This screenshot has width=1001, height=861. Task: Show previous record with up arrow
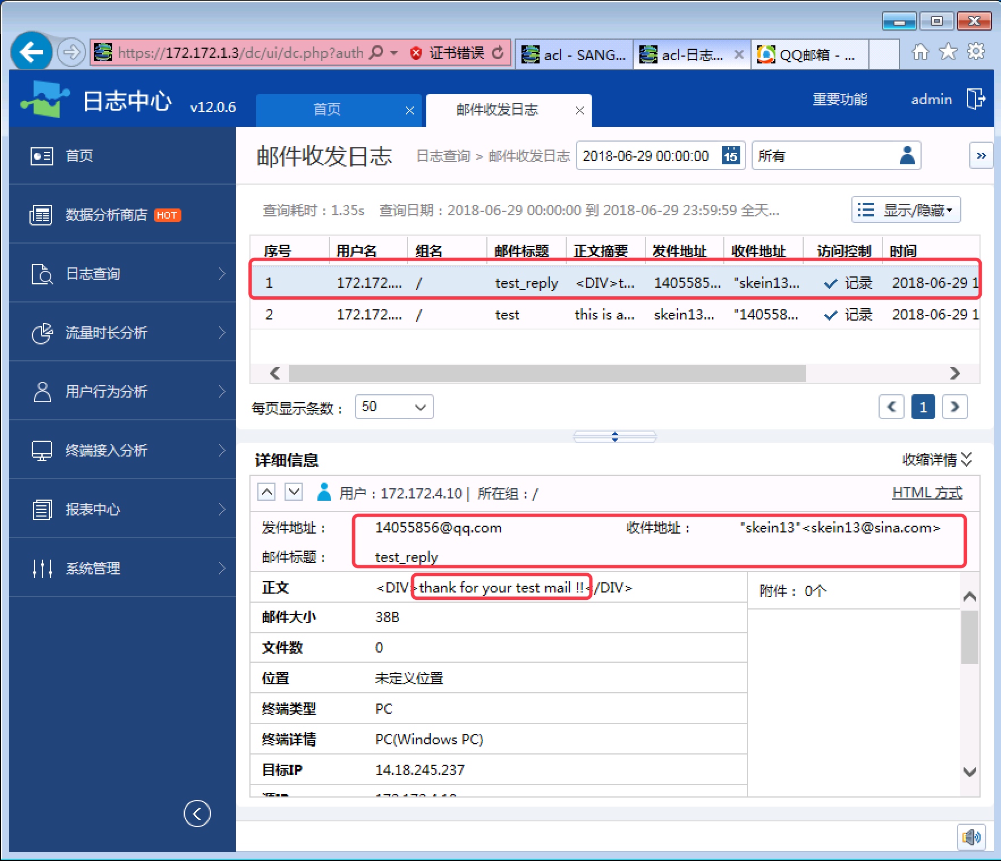[266, 492]
